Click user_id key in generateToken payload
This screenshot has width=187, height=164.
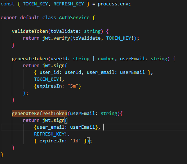point(49,72)
